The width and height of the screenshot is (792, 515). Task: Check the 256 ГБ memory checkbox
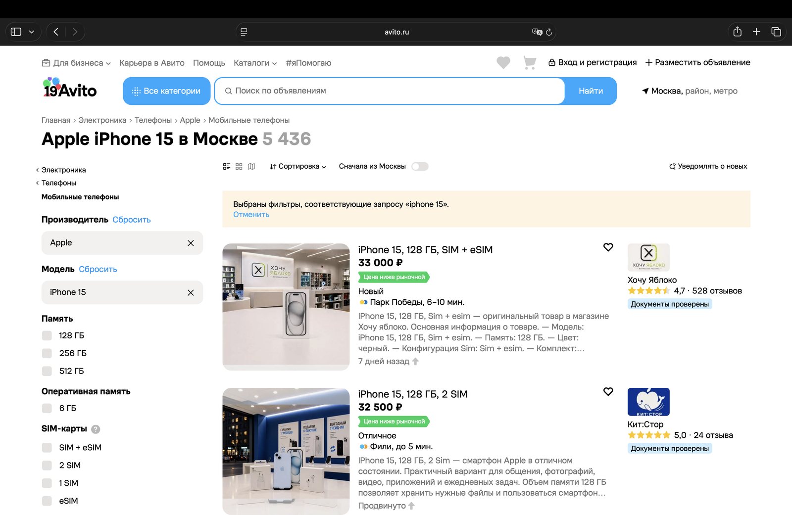(x=47, y=353)
